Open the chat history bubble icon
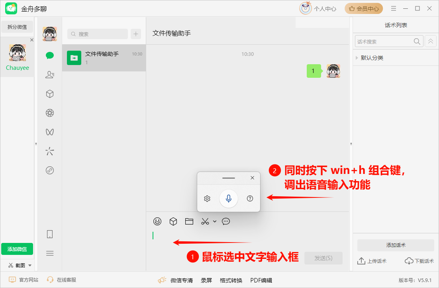The width and height of the screenshot is (439, 288). (226, 221)
